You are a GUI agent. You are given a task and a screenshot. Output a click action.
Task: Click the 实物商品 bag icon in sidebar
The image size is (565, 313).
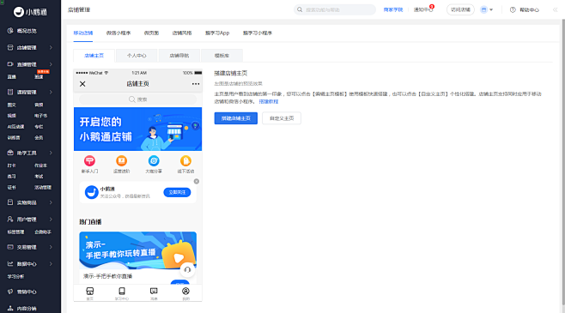point(10,202)
